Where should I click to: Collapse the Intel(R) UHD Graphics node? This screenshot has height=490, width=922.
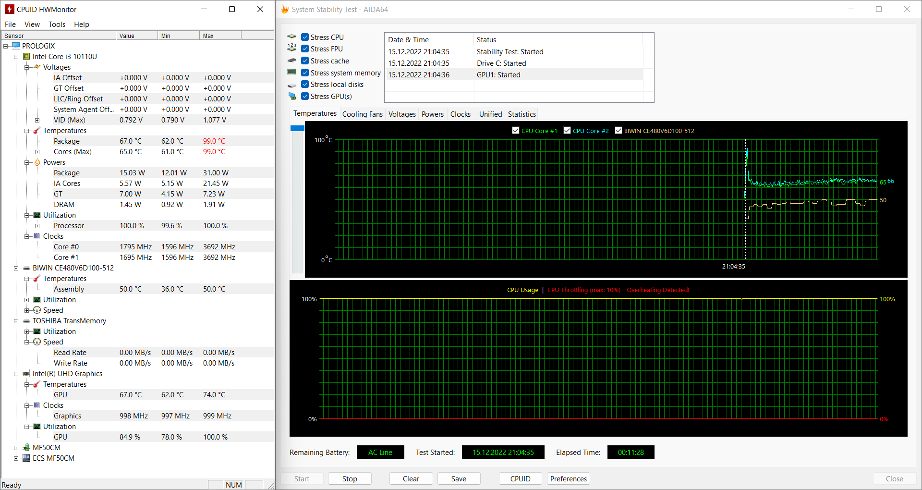[x=16, y=374]
